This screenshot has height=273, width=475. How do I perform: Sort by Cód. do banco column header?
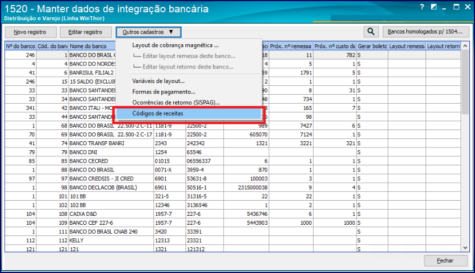[52, 46]
